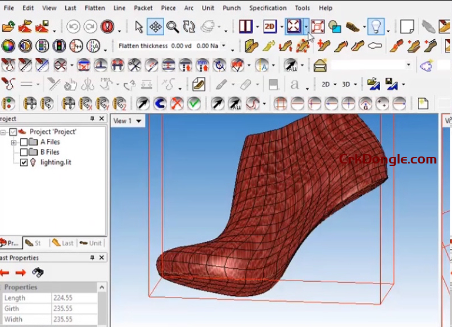Open the Flatten menu

pos(94,8)
